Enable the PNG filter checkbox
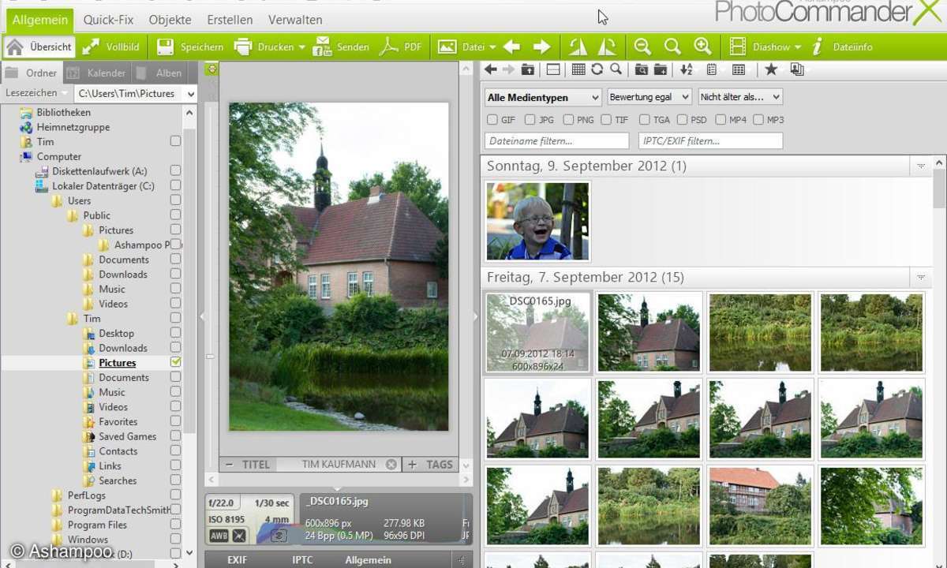947x568 pixels. (568, 120)
